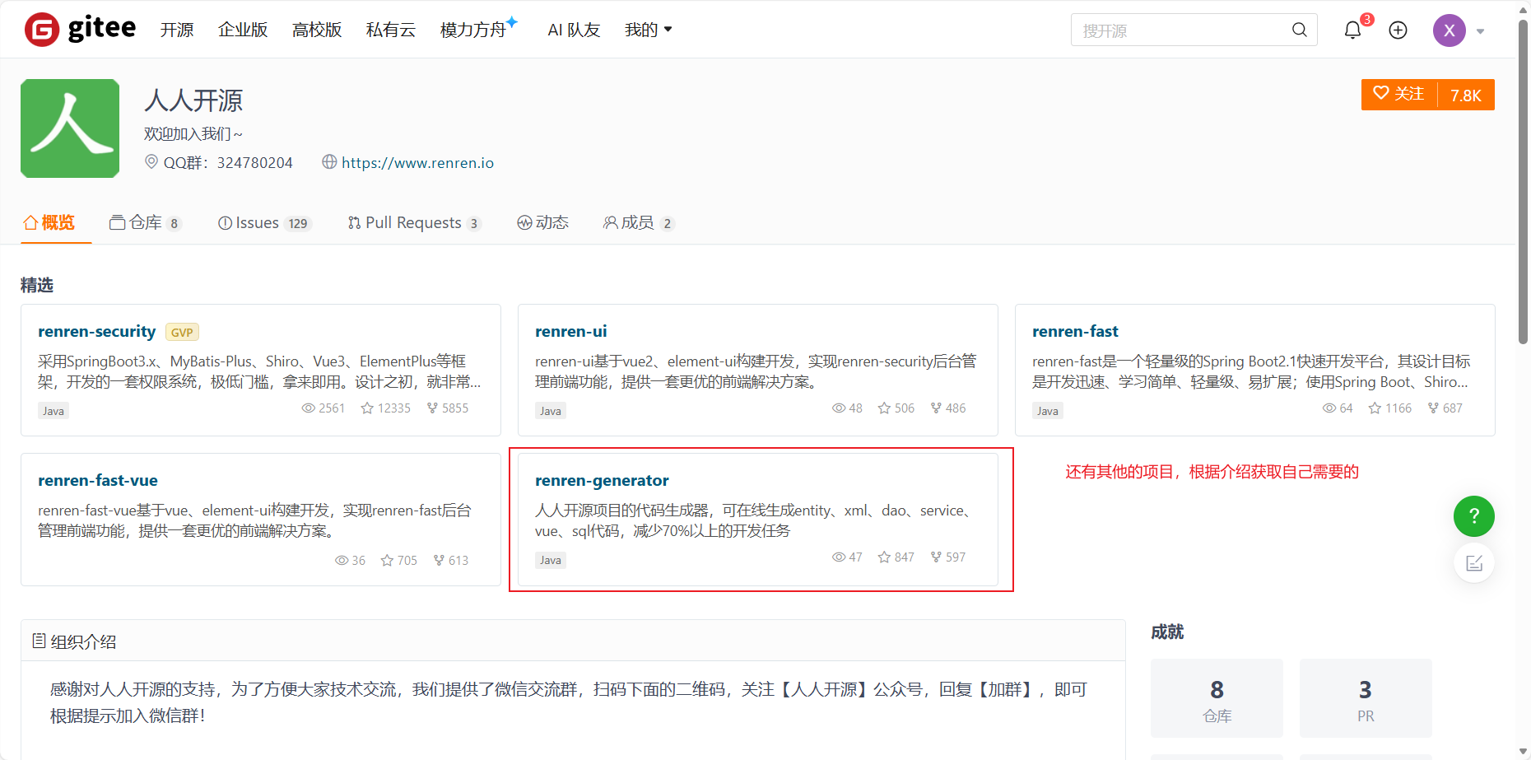Viewport: 1531px width, 760px height.
Task: Open the renren-generator repository link
Action: point(602,480)
